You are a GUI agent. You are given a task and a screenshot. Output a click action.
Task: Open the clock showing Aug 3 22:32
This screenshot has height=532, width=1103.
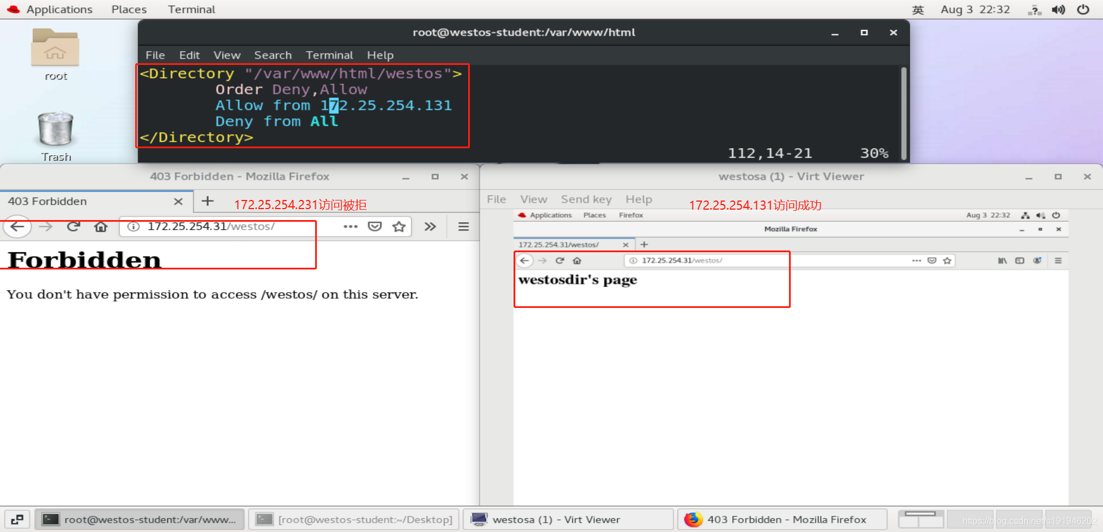coord(975,9)
